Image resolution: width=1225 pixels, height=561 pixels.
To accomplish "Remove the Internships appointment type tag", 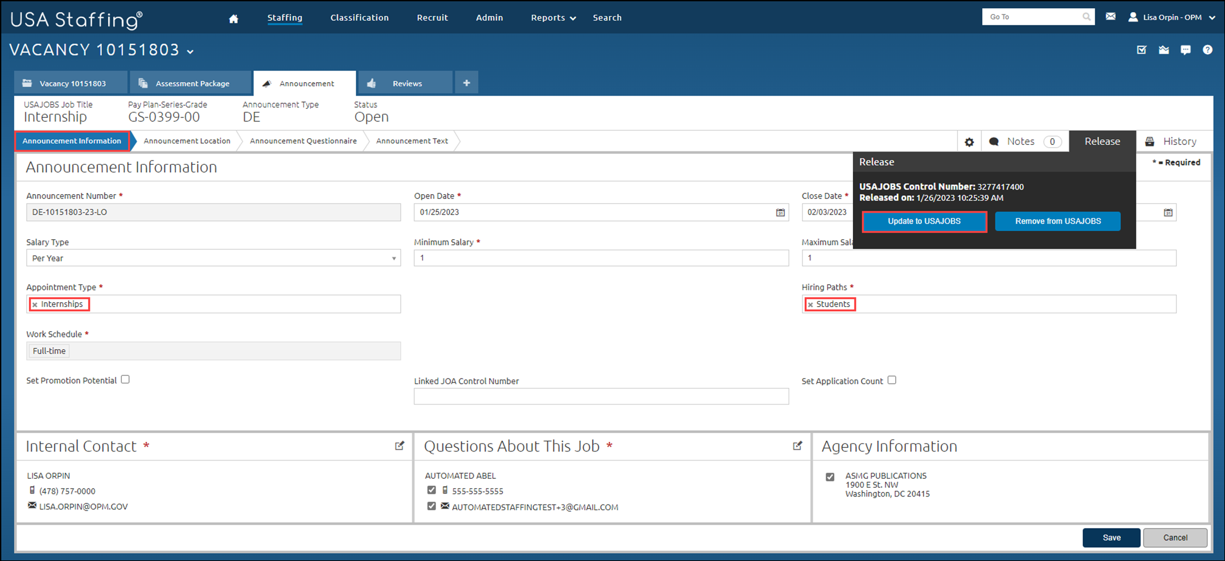I will (x=35, y=305).
